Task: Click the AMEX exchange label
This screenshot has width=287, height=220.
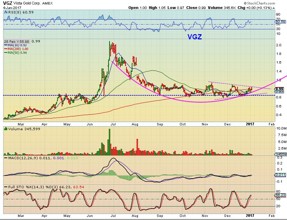Action: 47,3
